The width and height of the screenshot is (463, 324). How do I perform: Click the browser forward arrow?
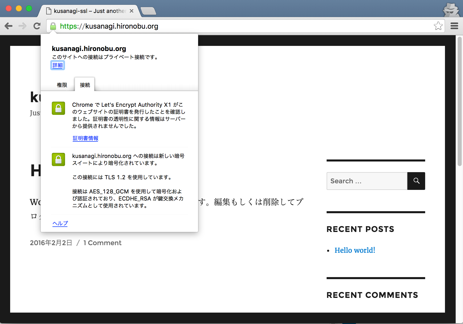(23, 26)
